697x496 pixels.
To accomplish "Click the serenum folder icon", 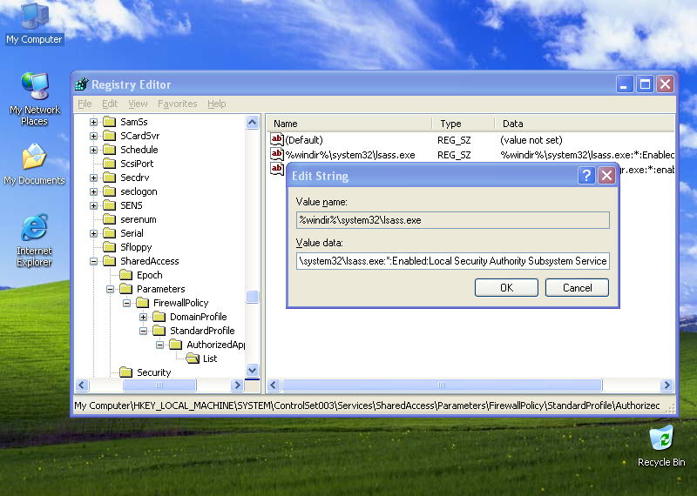I will pyautogui.click(x=110, y=219).
